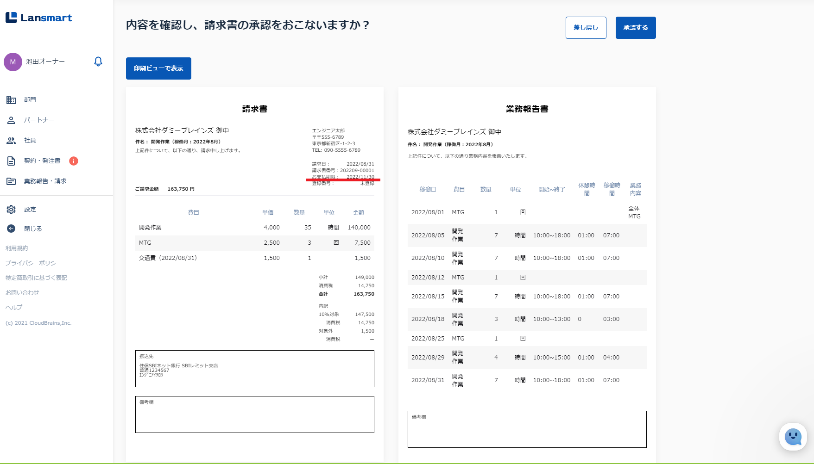Click the 閉じる back-arrow icon

tap(11, 229)
